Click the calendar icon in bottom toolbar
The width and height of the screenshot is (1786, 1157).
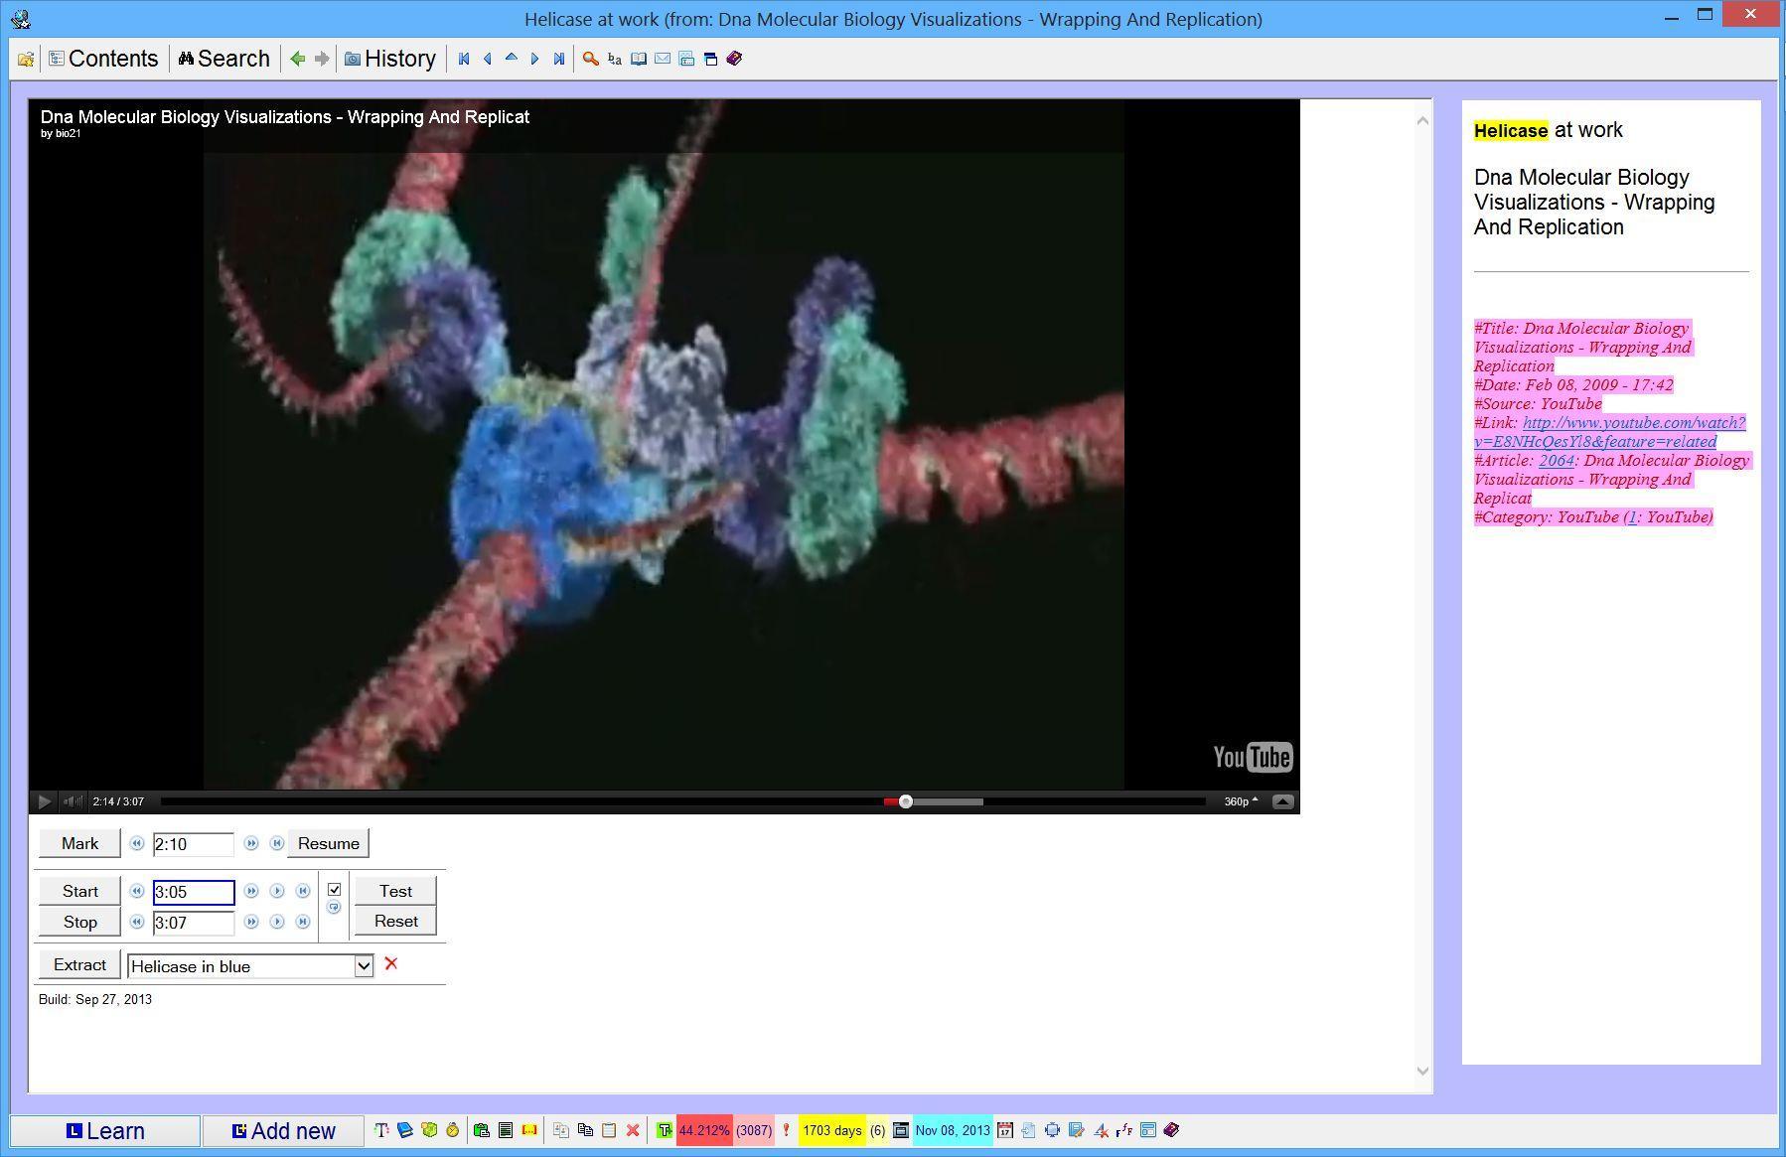point(1005,1130)
